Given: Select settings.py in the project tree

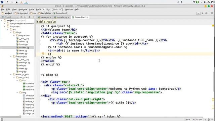Looking at the screenshot, I should [x=23, y=63].
